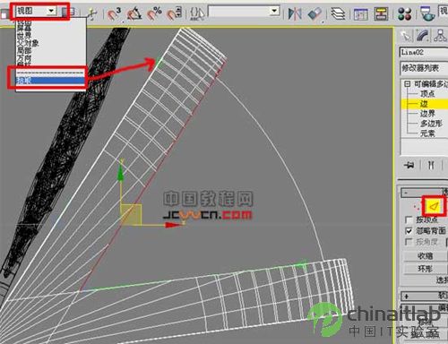Open the Layer Manager icon
This screenshot has width=448, height=344.
[338, 13]
